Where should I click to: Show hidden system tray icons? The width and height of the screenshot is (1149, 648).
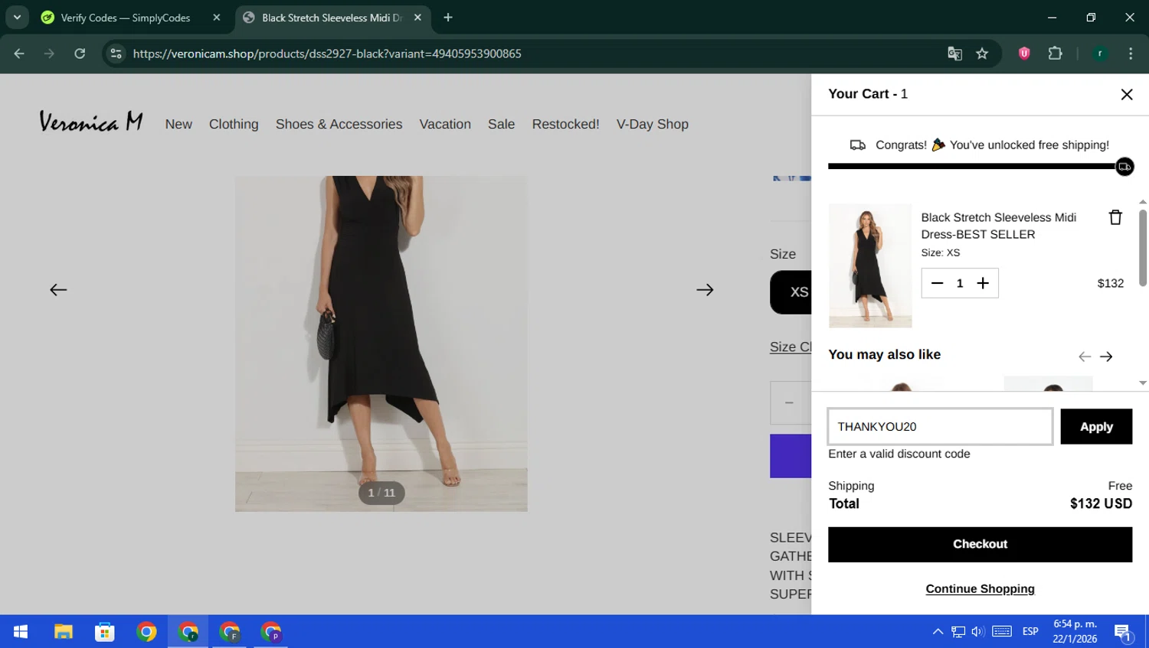click(x=938, y=632)
